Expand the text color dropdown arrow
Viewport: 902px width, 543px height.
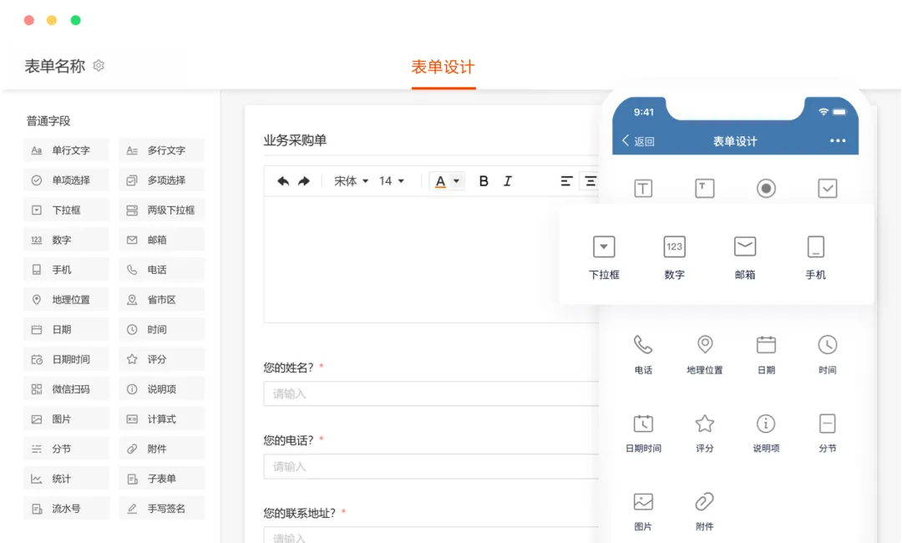coord(456,181)
